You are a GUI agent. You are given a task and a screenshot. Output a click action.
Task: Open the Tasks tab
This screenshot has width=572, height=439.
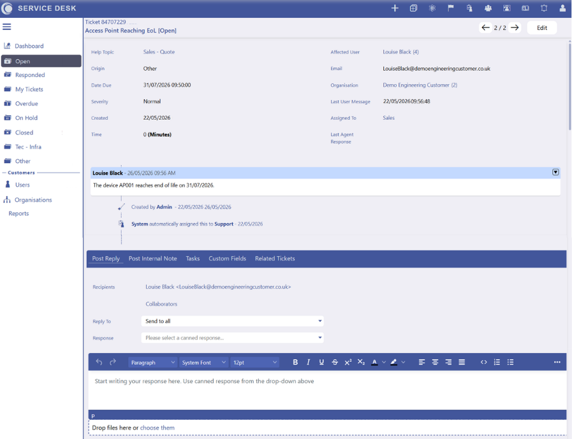pos(193,259)
